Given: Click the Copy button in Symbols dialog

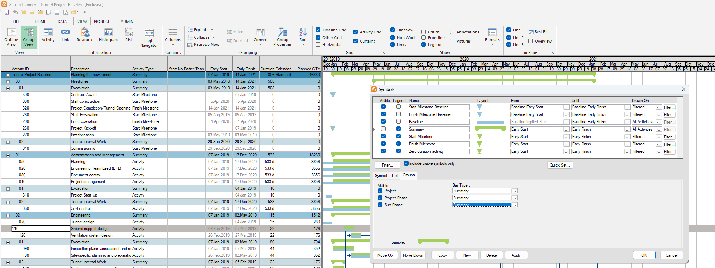Looking at the screenshot, I should coord(442,255).
